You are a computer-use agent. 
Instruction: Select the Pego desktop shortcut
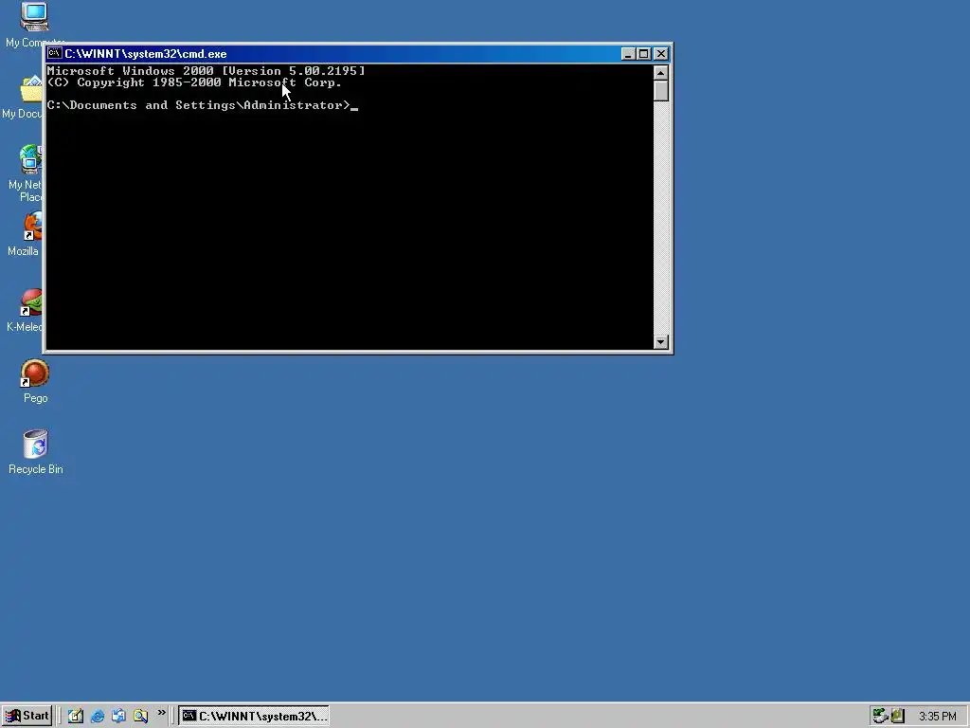click(35, 382)
